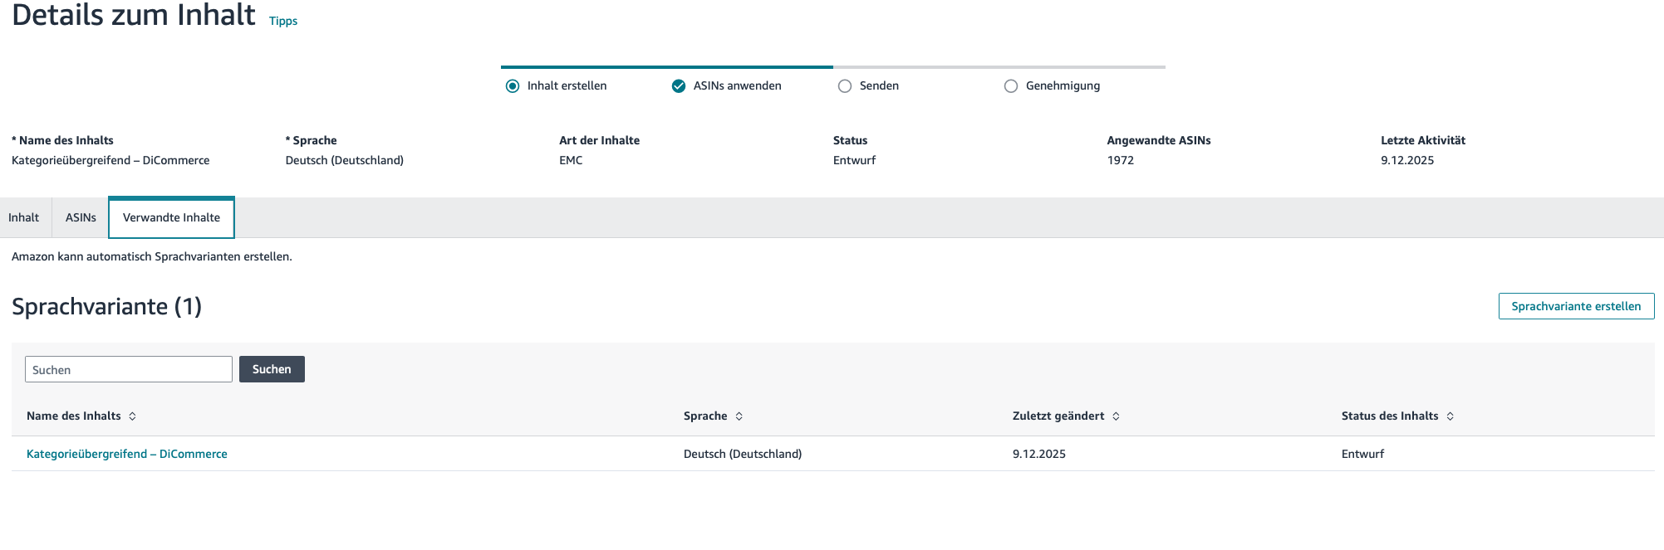This screenshot has width=1664, height=550.
Task: Choose the Genehmigung step radio button
Action: click(x=1011, y=86)
